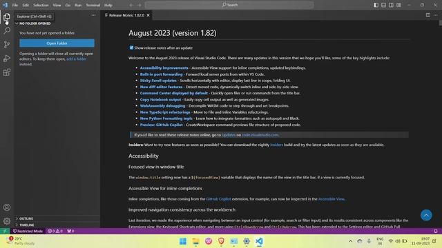Image resolution: width=442 pixels, height=248 pixels.
Task: Follow the code.visualstudio.com link
Action: [260, 135]
